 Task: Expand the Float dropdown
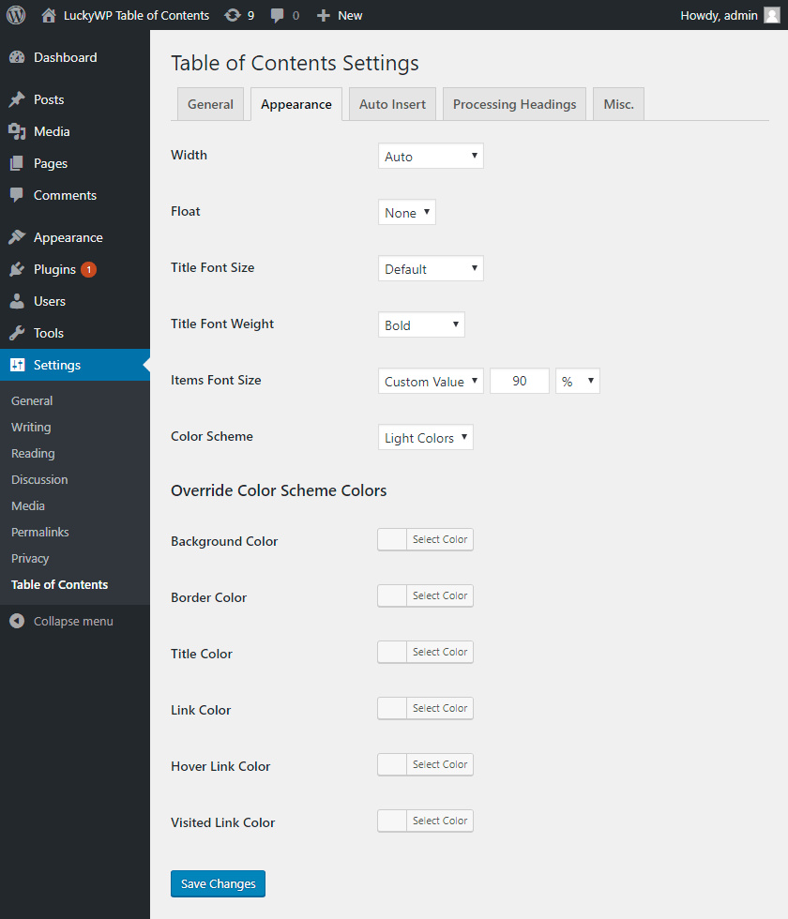point(407,213)
